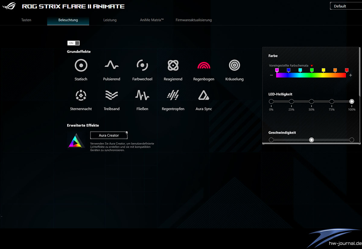Viewport: 362px width, 249px height.
Task: Set LED brightness to 100%
Action: point(352,101)
